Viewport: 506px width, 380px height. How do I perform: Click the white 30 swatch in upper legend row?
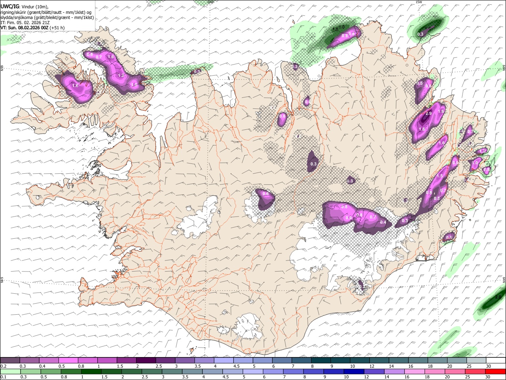[x=495, y=361]
